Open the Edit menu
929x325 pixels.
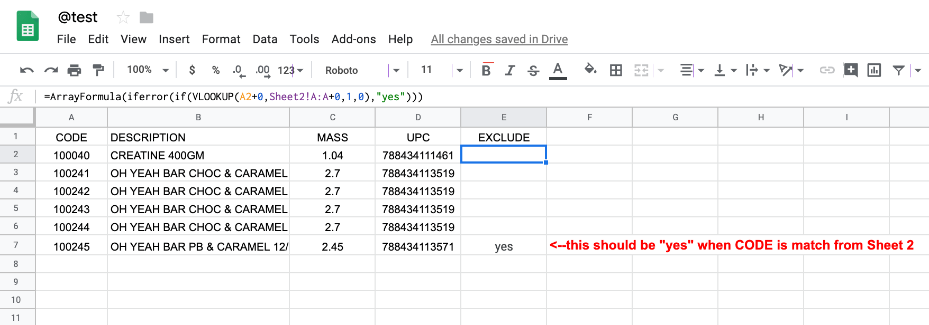pyautogui.click(x=98, y=39)
